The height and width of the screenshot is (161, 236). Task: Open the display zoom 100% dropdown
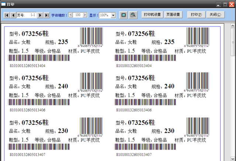[113, 15]
